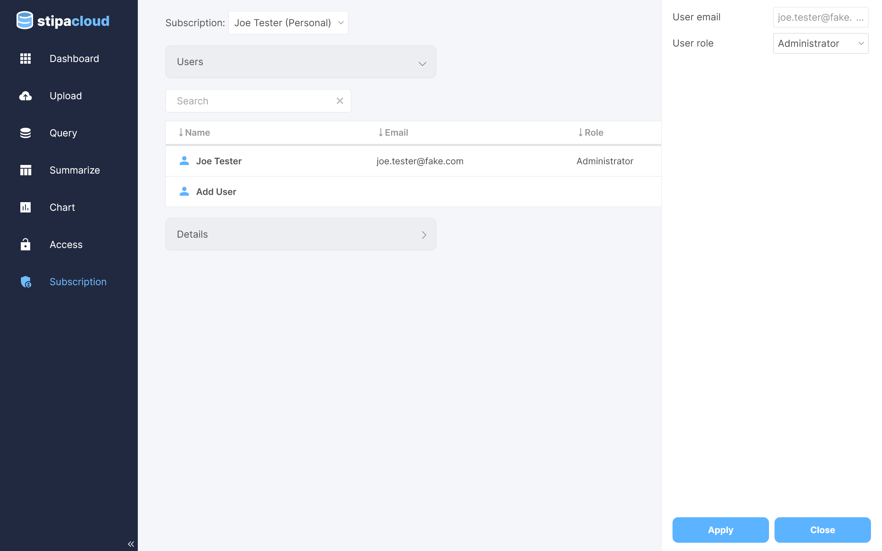Image resolution: width=882 pixels, height=551 pixels.
Task: Click the Access lock icon
Action: [x=25, y=245]
